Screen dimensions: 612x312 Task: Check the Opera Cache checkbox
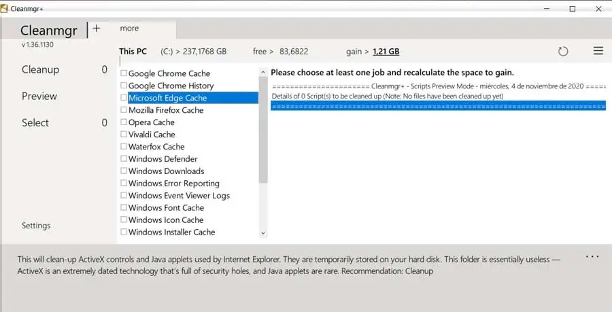(x=124, y=122)
